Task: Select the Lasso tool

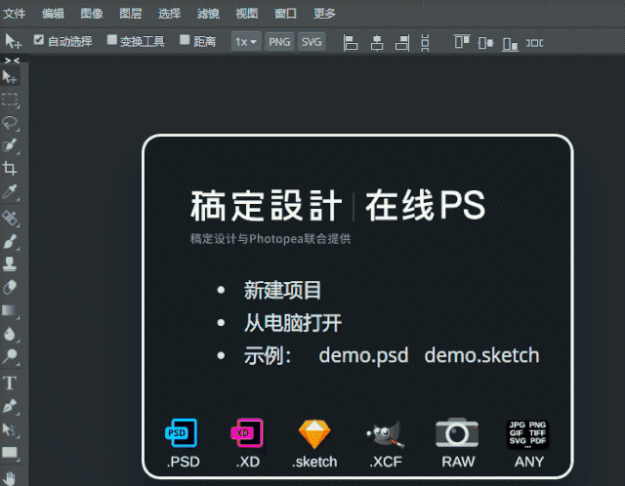Action: tap(10, 123)
